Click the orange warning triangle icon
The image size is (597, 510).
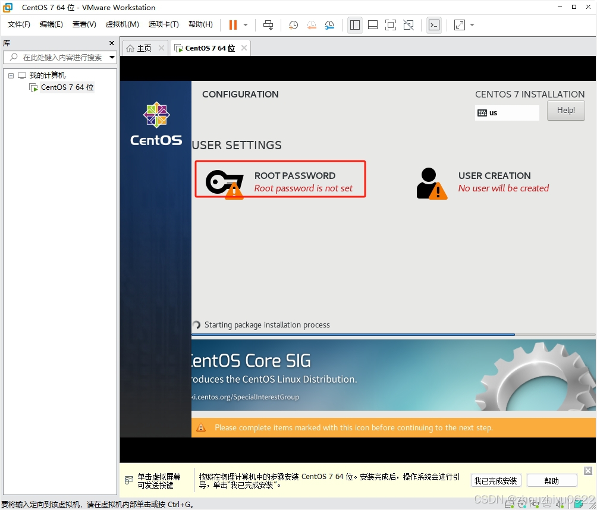coord(200,427)
